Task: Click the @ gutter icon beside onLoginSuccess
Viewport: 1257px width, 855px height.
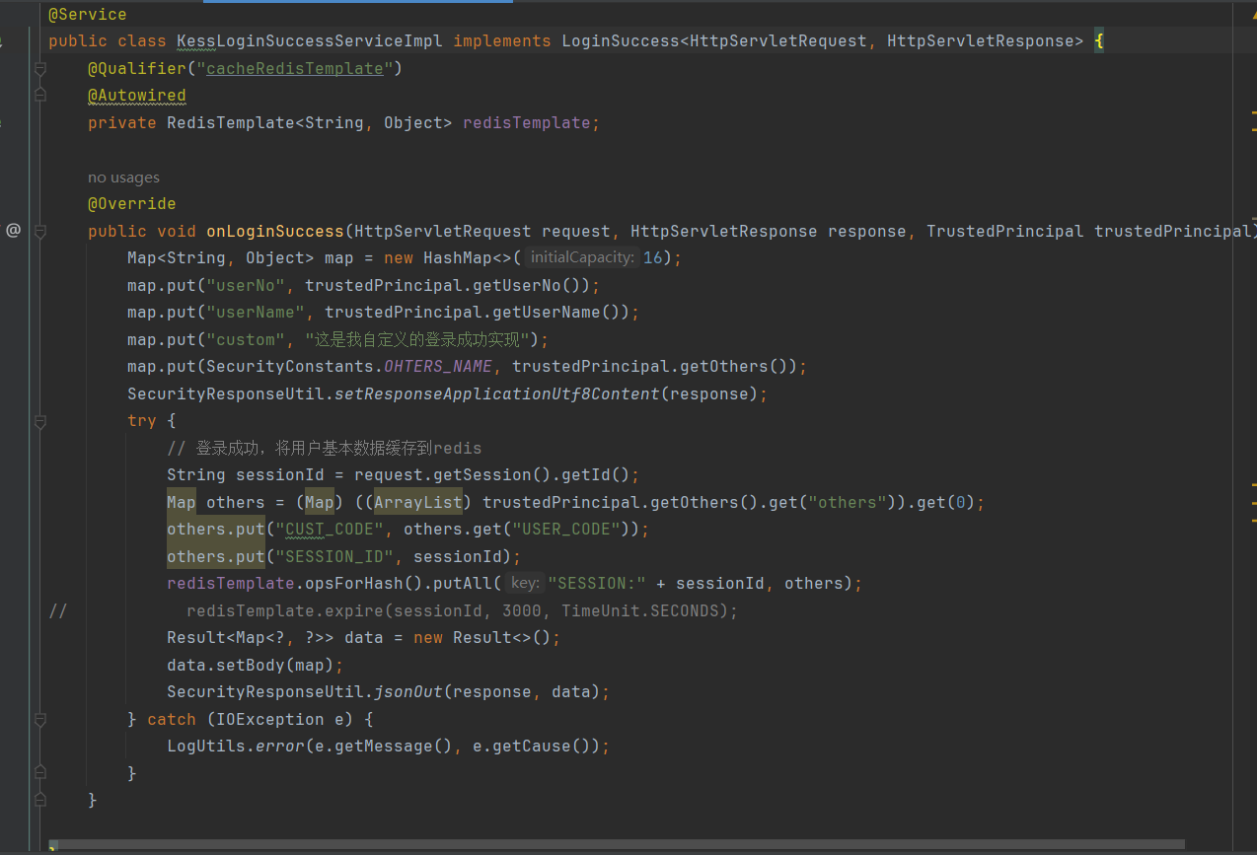Action: [13, 231]
